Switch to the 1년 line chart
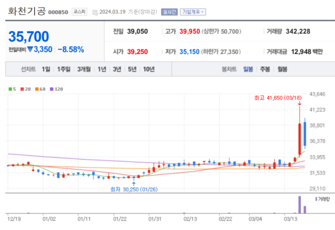 tap(102, 69)
